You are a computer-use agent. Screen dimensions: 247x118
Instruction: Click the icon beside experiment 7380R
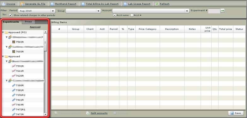[x=14, y=85]
